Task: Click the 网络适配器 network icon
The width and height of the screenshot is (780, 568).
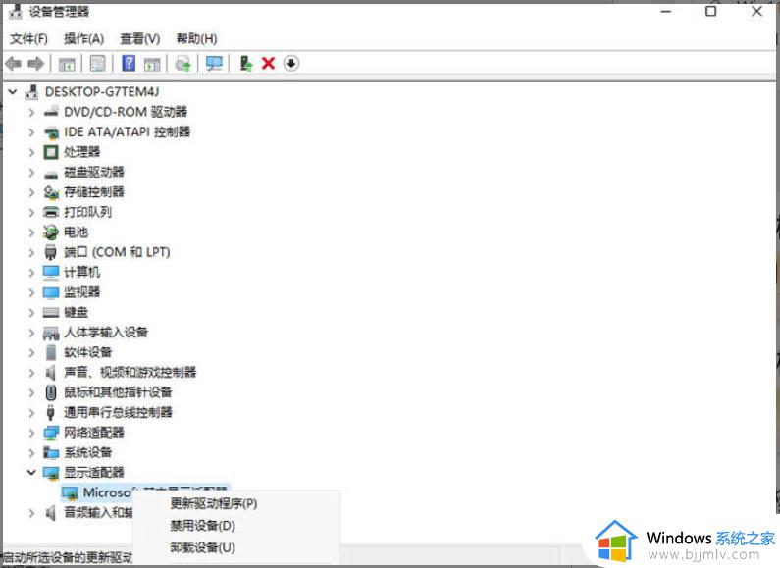Action: (x=51, y=433)
